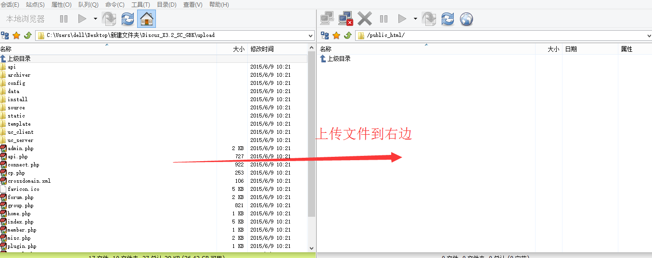Click the remote site tree view icon

(325, 35)
